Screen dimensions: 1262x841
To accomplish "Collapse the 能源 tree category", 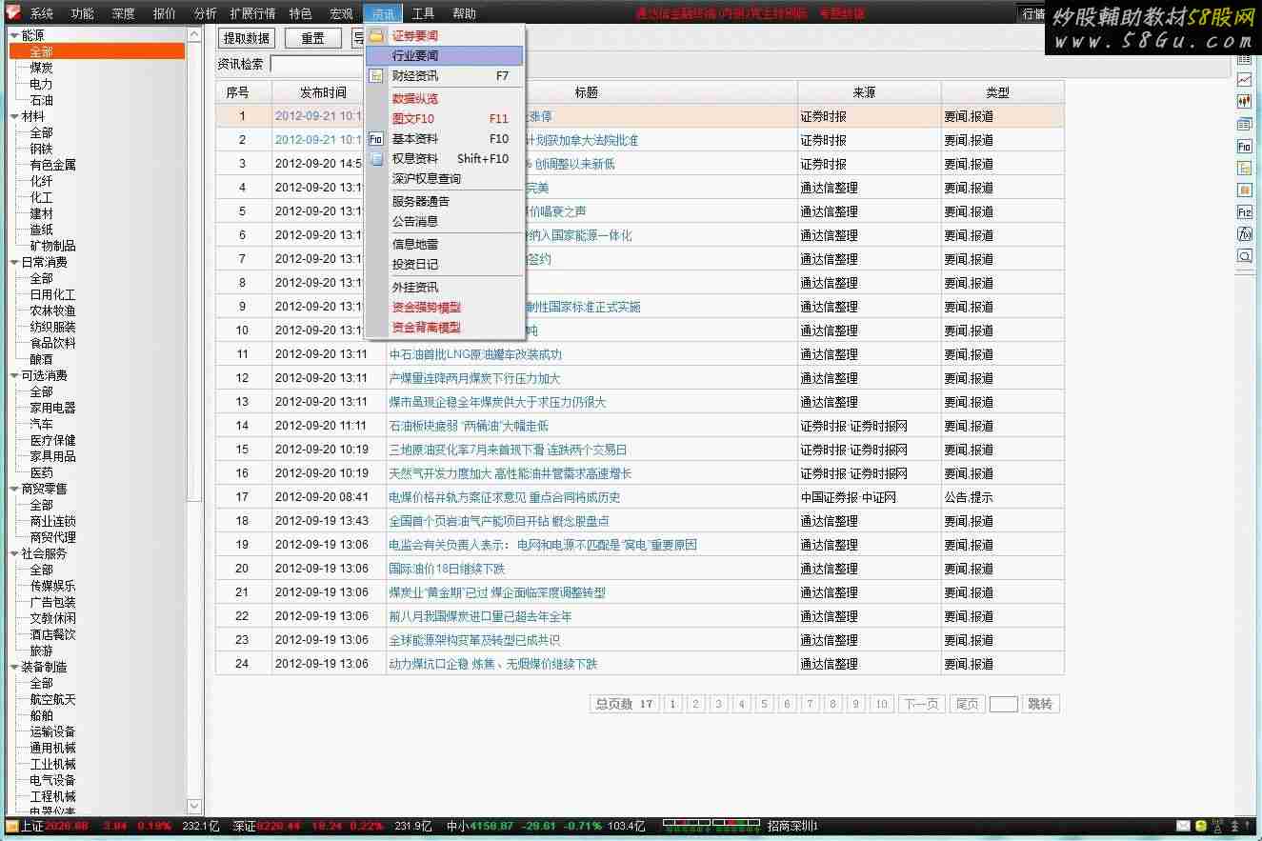I will [x=14, y=35].
